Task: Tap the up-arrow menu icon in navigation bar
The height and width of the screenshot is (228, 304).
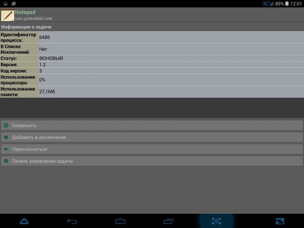Action: tap(24, 221)
